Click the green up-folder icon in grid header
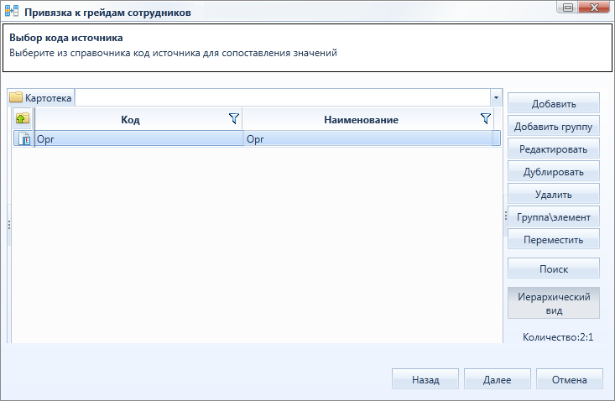The width and height of the screenshot is (615, 401). coord(23,118)
